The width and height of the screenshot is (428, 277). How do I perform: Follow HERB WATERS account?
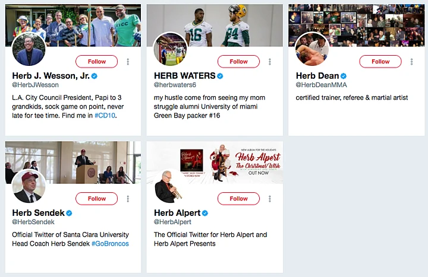(x=238, y=62)
